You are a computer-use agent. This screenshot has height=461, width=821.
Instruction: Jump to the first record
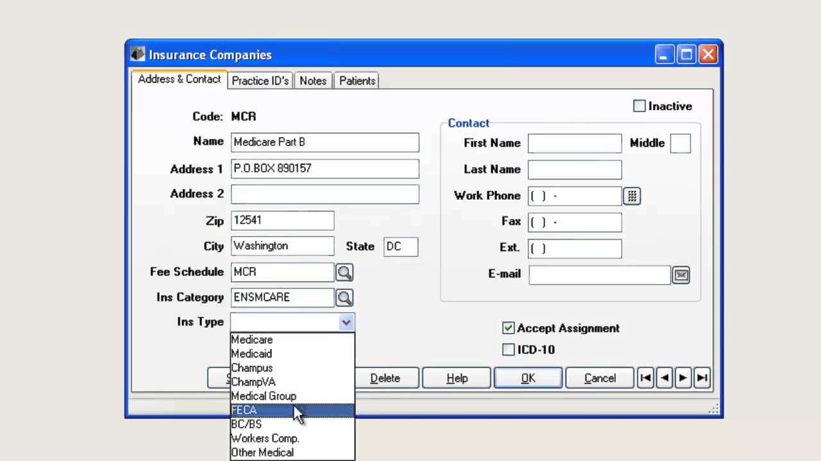point(646,378)
